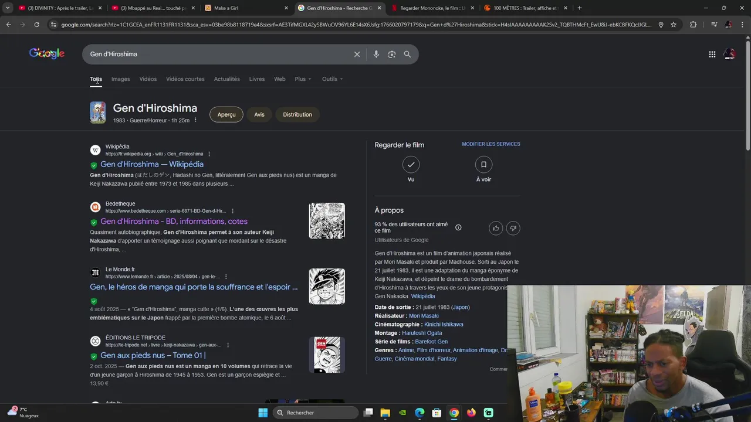Click MODIFIER LES SERVICES link

coord(491,144)
